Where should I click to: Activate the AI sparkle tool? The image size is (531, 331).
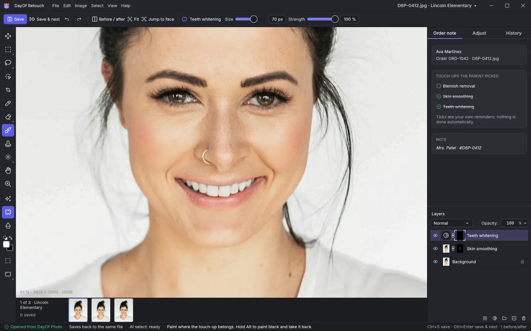[8, 199]
